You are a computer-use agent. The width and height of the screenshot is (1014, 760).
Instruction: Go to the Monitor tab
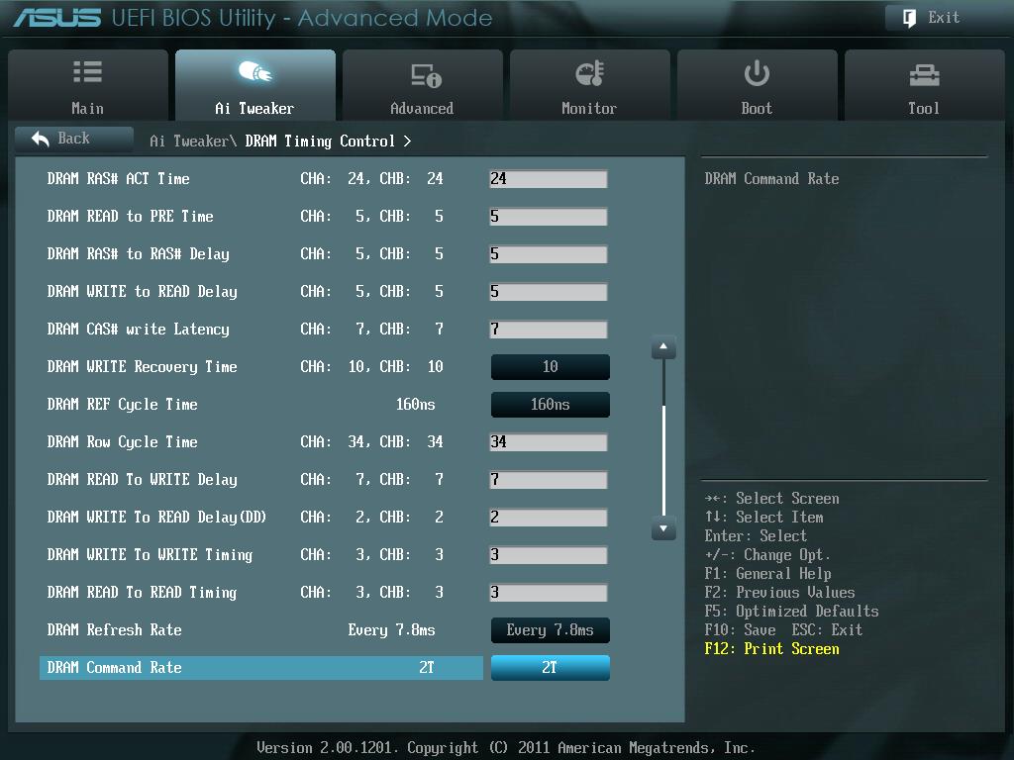590,85
